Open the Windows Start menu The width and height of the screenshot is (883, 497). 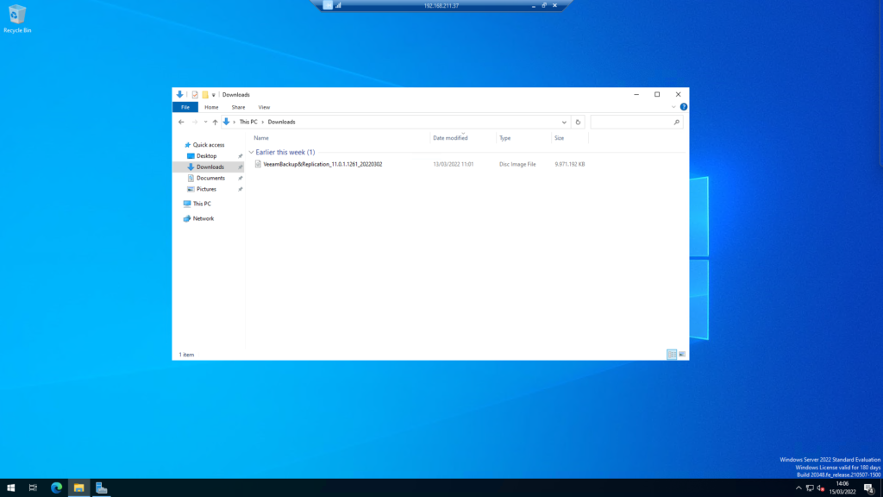point(10,488)
